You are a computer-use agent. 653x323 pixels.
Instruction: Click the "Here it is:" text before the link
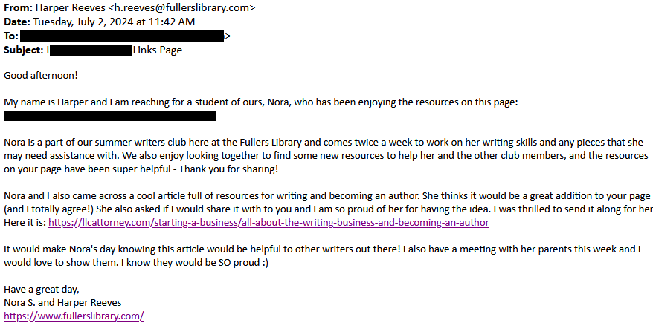click(26, 222)
